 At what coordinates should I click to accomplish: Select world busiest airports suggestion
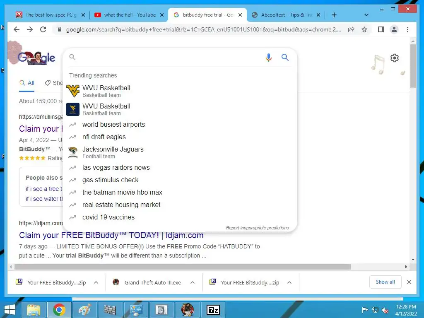coord(180,124)
